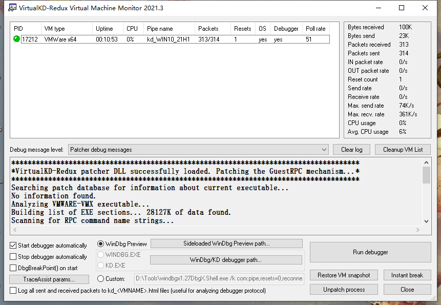Click the log vertical scrollbar thumb
The width and height of the screenshot is (441, 305).
click(426, 175)
